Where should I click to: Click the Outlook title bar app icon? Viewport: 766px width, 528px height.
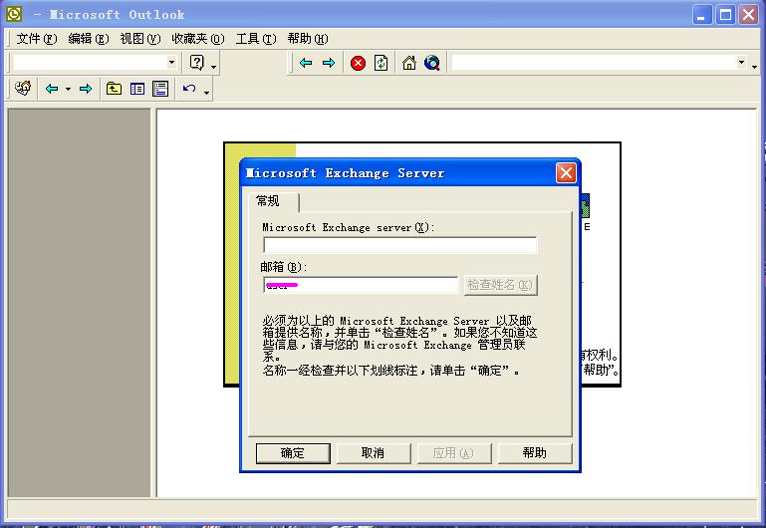coord(14,14)
